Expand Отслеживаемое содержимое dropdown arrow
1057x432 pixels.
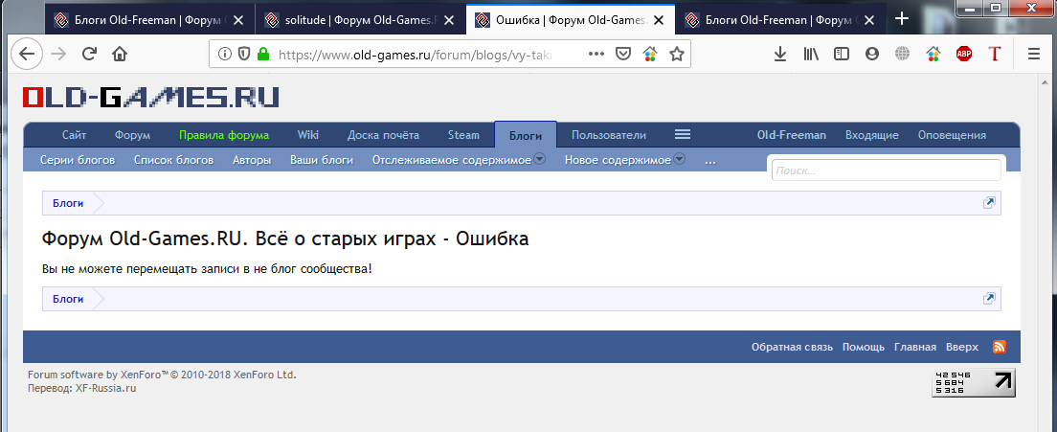(540, 160)
